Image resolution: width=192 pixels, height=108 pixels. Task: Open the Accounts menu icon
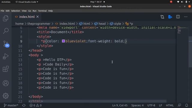[x=6, y=83]
